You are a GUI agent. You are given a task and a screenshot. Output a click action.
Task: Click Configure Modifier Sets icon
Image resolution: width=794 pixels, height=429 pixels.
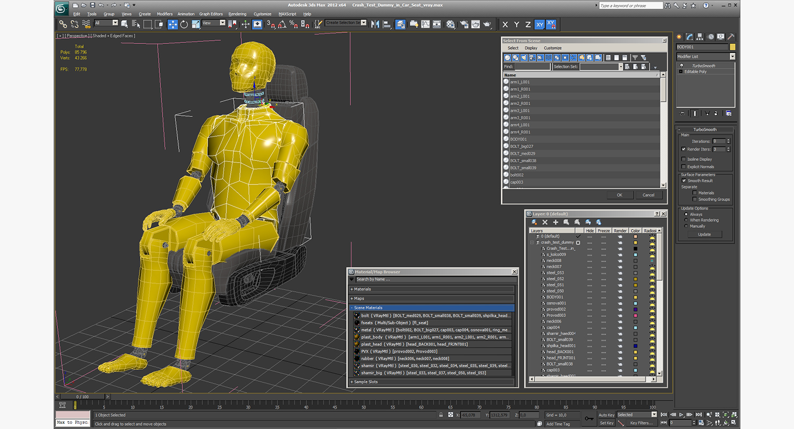coord(729,113)
